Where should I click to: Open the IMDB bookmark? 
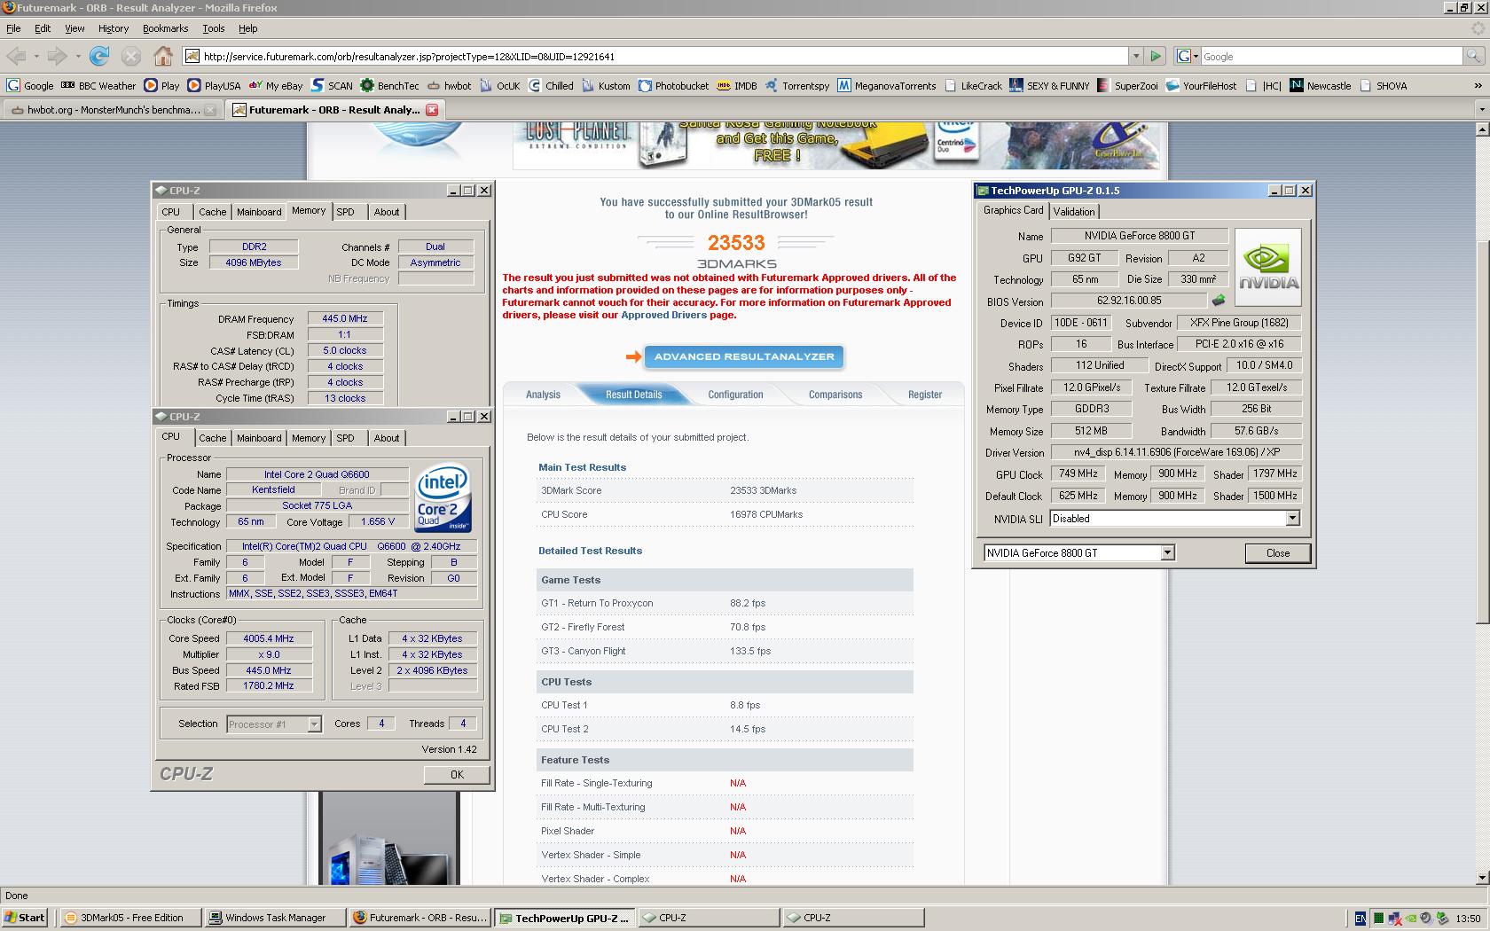point(737,86)
